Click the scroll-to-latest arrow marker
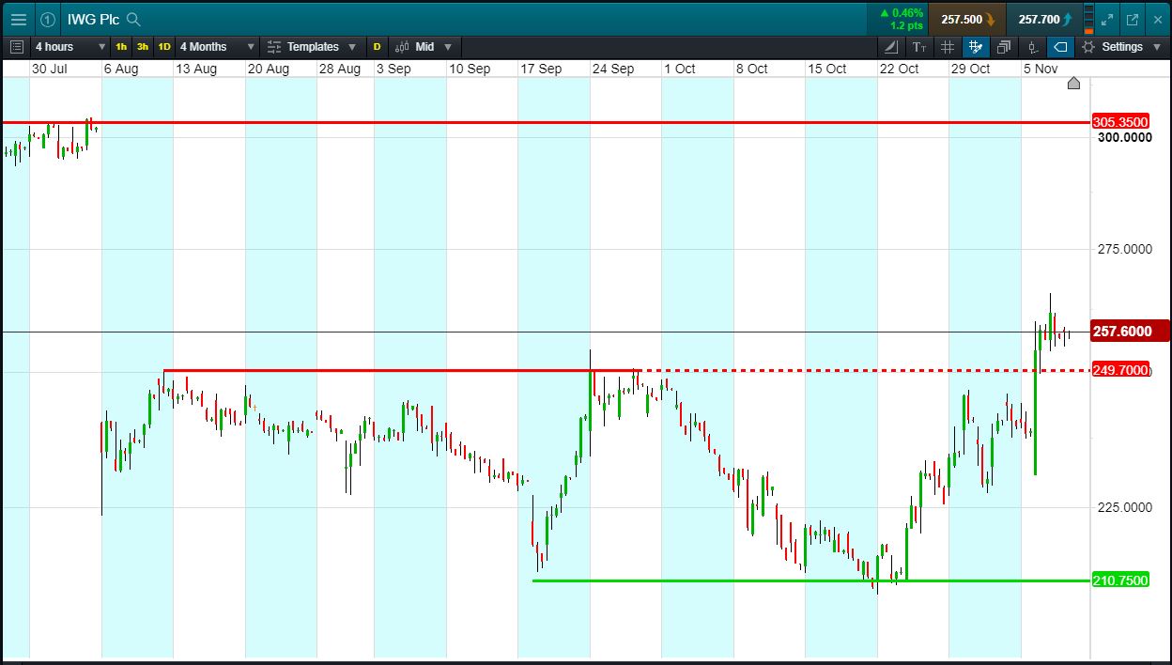Image resolution: width=1172 pixels, height=665 pixels. coord(1073,84)
